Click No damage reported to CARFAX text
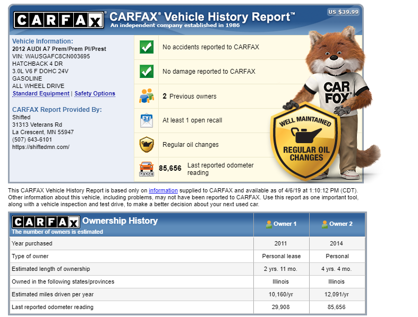The height and width of the screenshot is (317, 418). click(209, 72)
